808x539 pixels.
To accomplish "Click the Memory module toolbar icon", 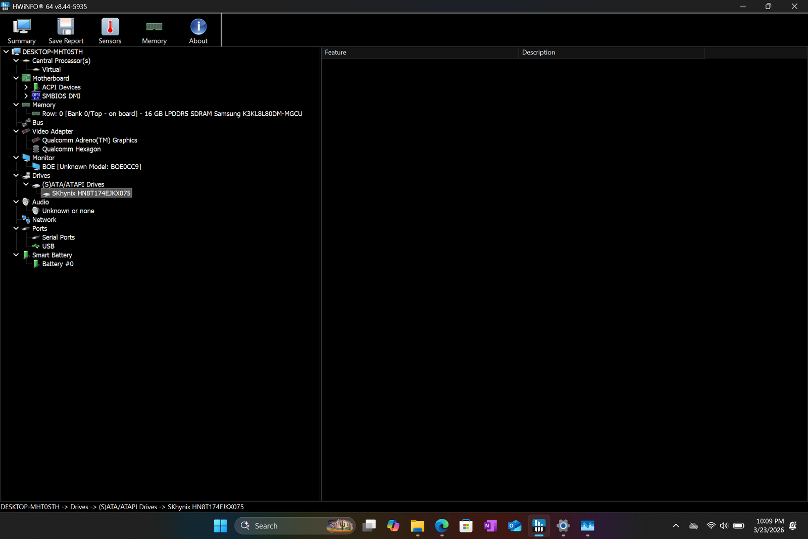I will coord(154,31).
